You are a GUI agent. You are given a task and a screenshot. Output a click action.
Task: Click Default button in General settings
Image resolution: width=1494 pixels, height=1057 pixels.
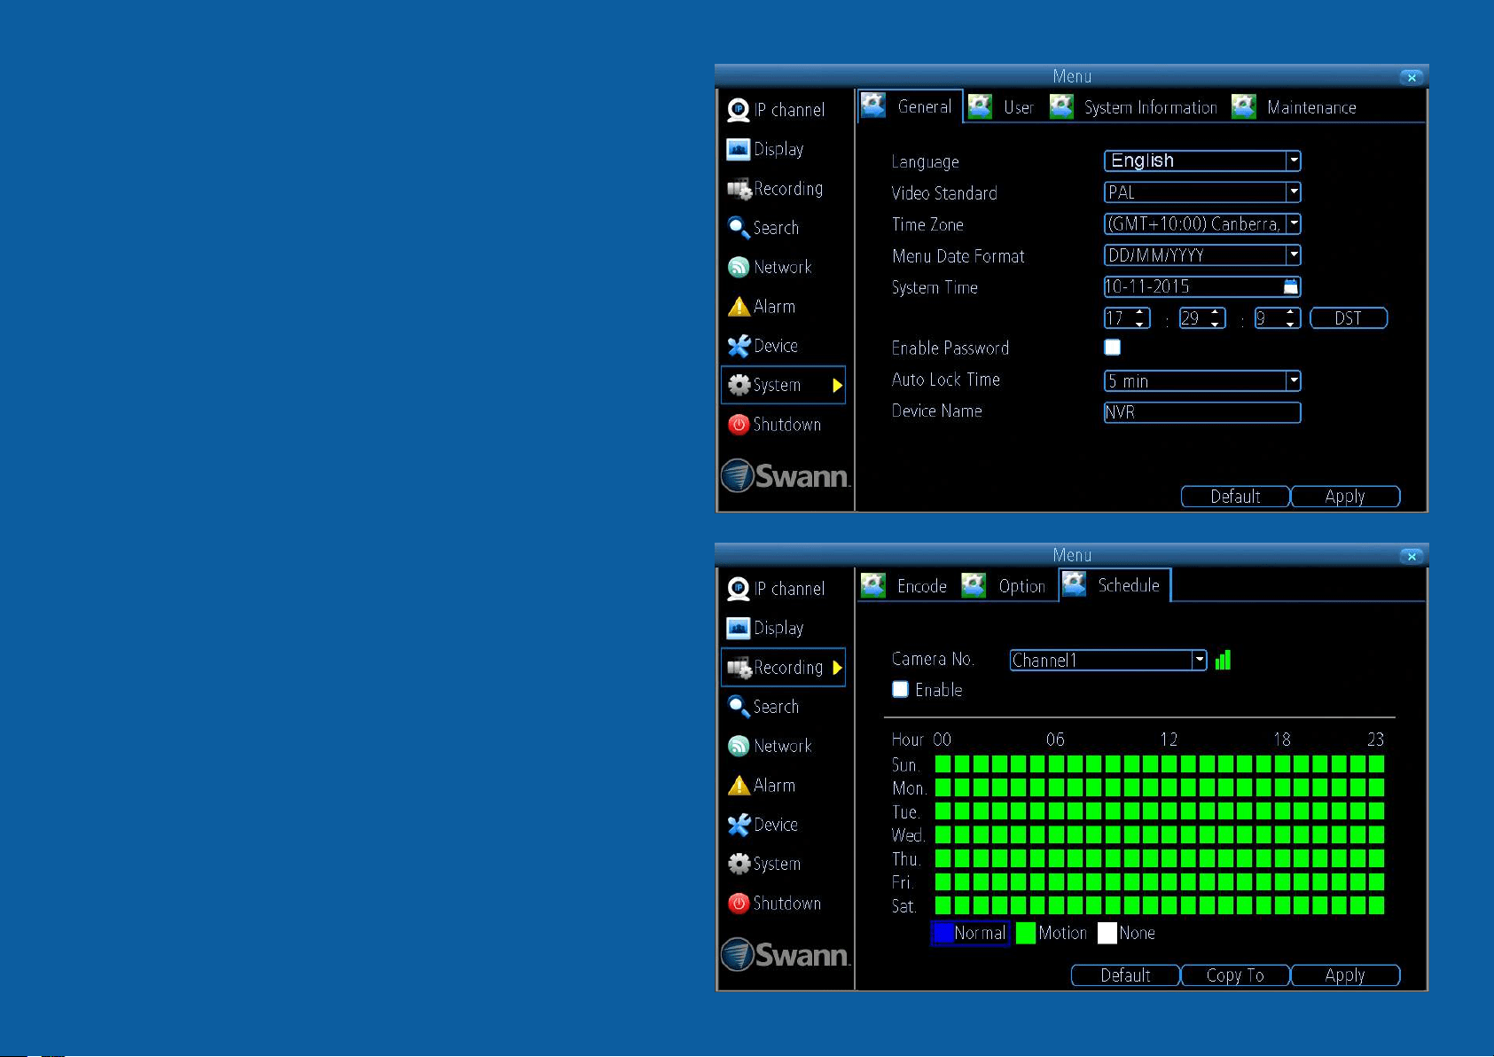coord(1235,497)
